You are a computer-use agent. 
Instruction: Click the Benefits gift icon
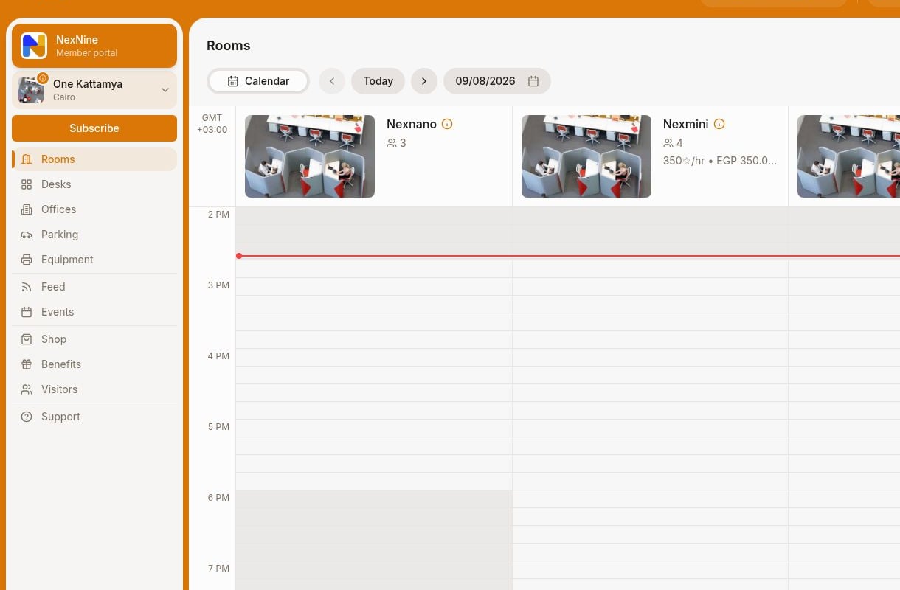click(27, 364)
